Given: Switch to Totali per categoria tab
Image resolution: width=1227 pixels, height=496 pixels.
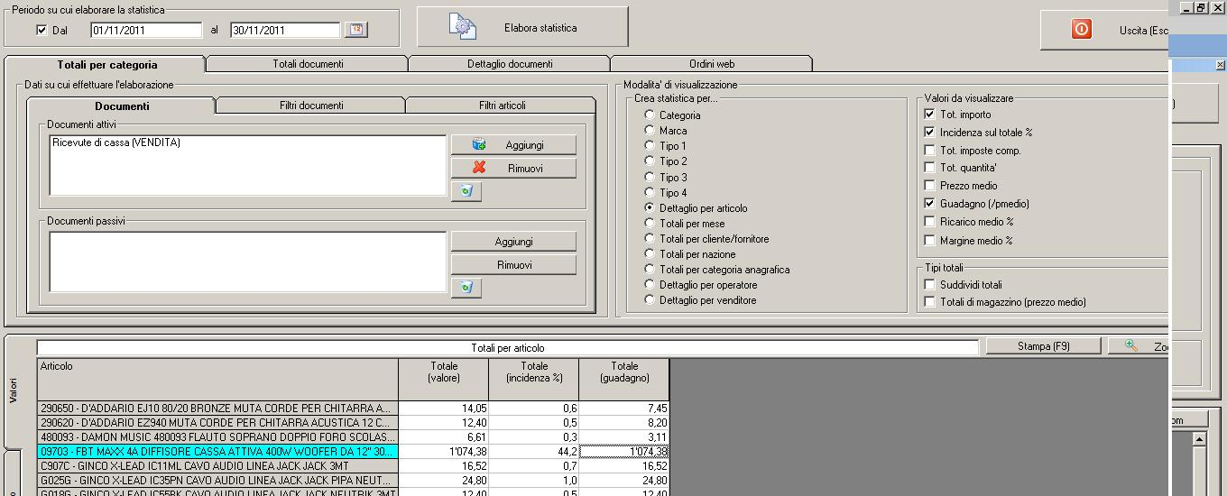Looking at the screenshot, I should (x=106, y=65).
